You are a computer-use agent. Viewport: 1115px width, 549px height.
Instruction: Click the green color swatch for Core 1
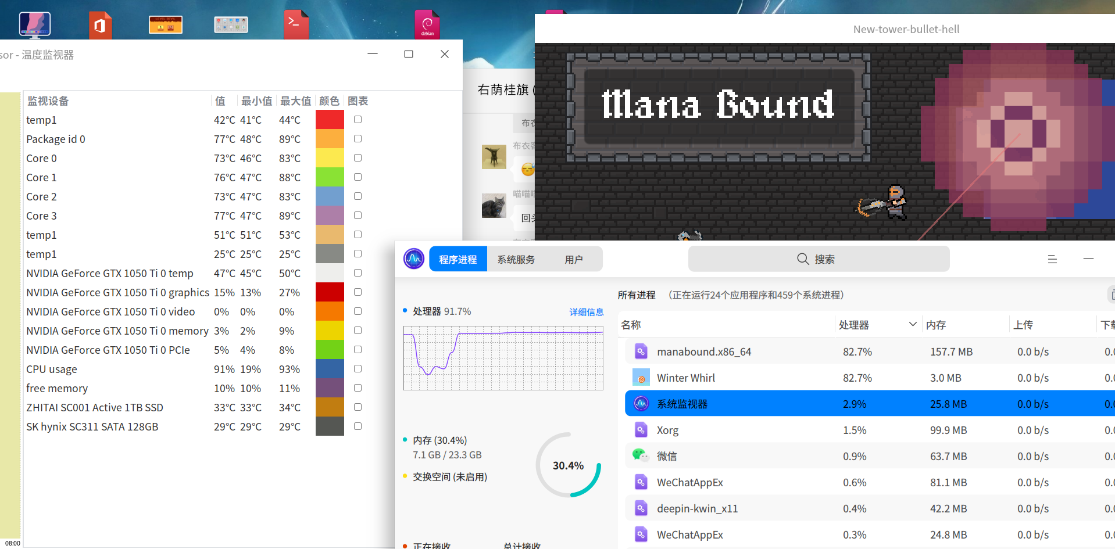point(330,177)
